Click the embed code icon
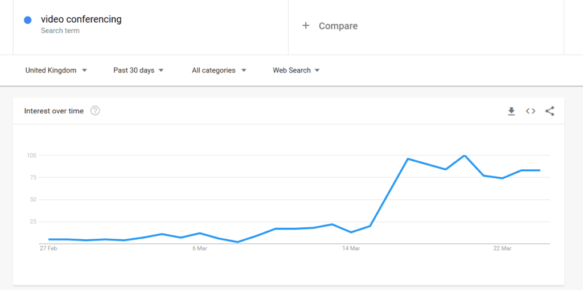The width and height of the screenshot is (583, 290). [531, 111]
